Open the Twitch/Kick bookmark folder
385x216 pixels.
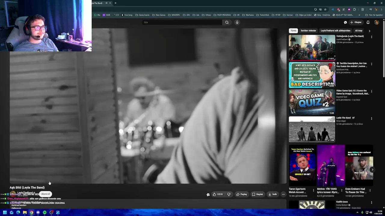(x=263, y=15)
